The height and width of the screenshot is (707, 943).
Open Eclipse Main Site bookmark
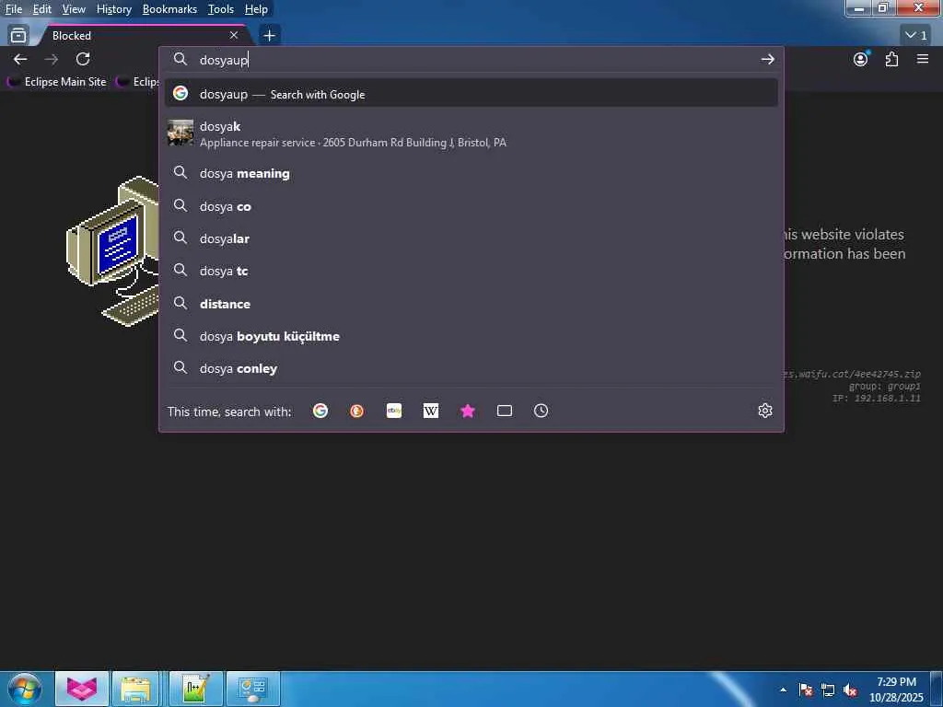click(57, 82)
